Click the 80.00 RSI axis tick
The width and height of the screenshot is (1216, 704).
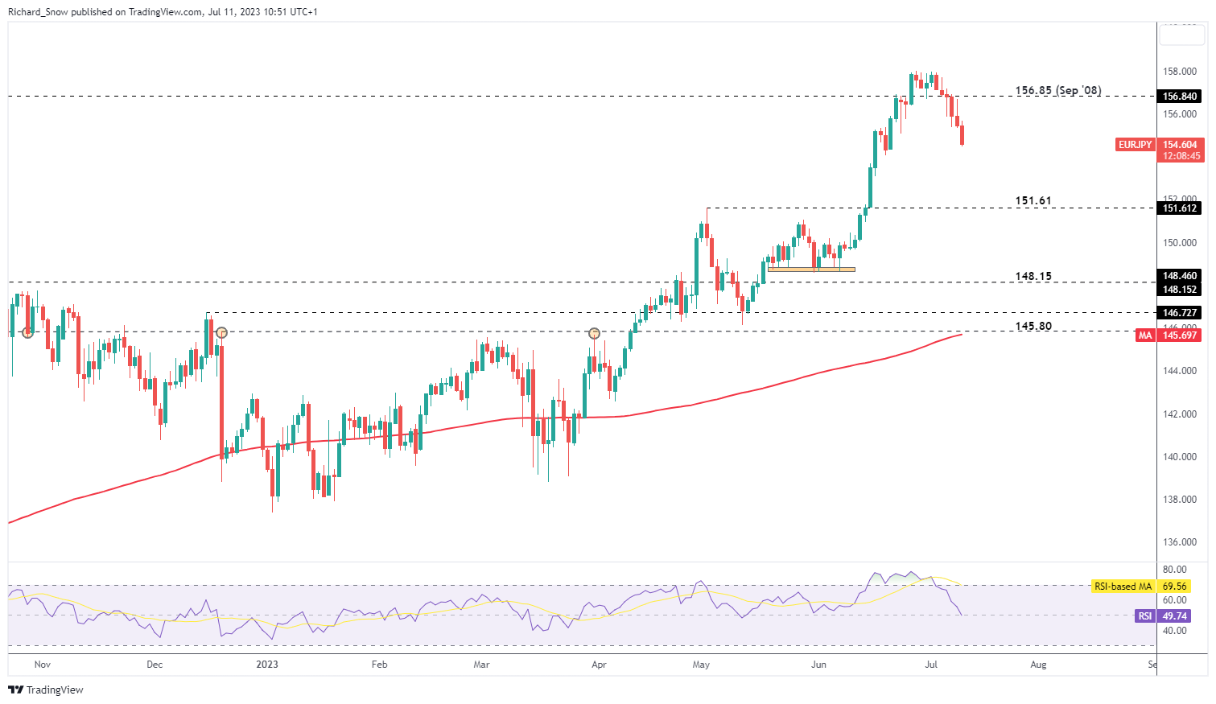1175,570
